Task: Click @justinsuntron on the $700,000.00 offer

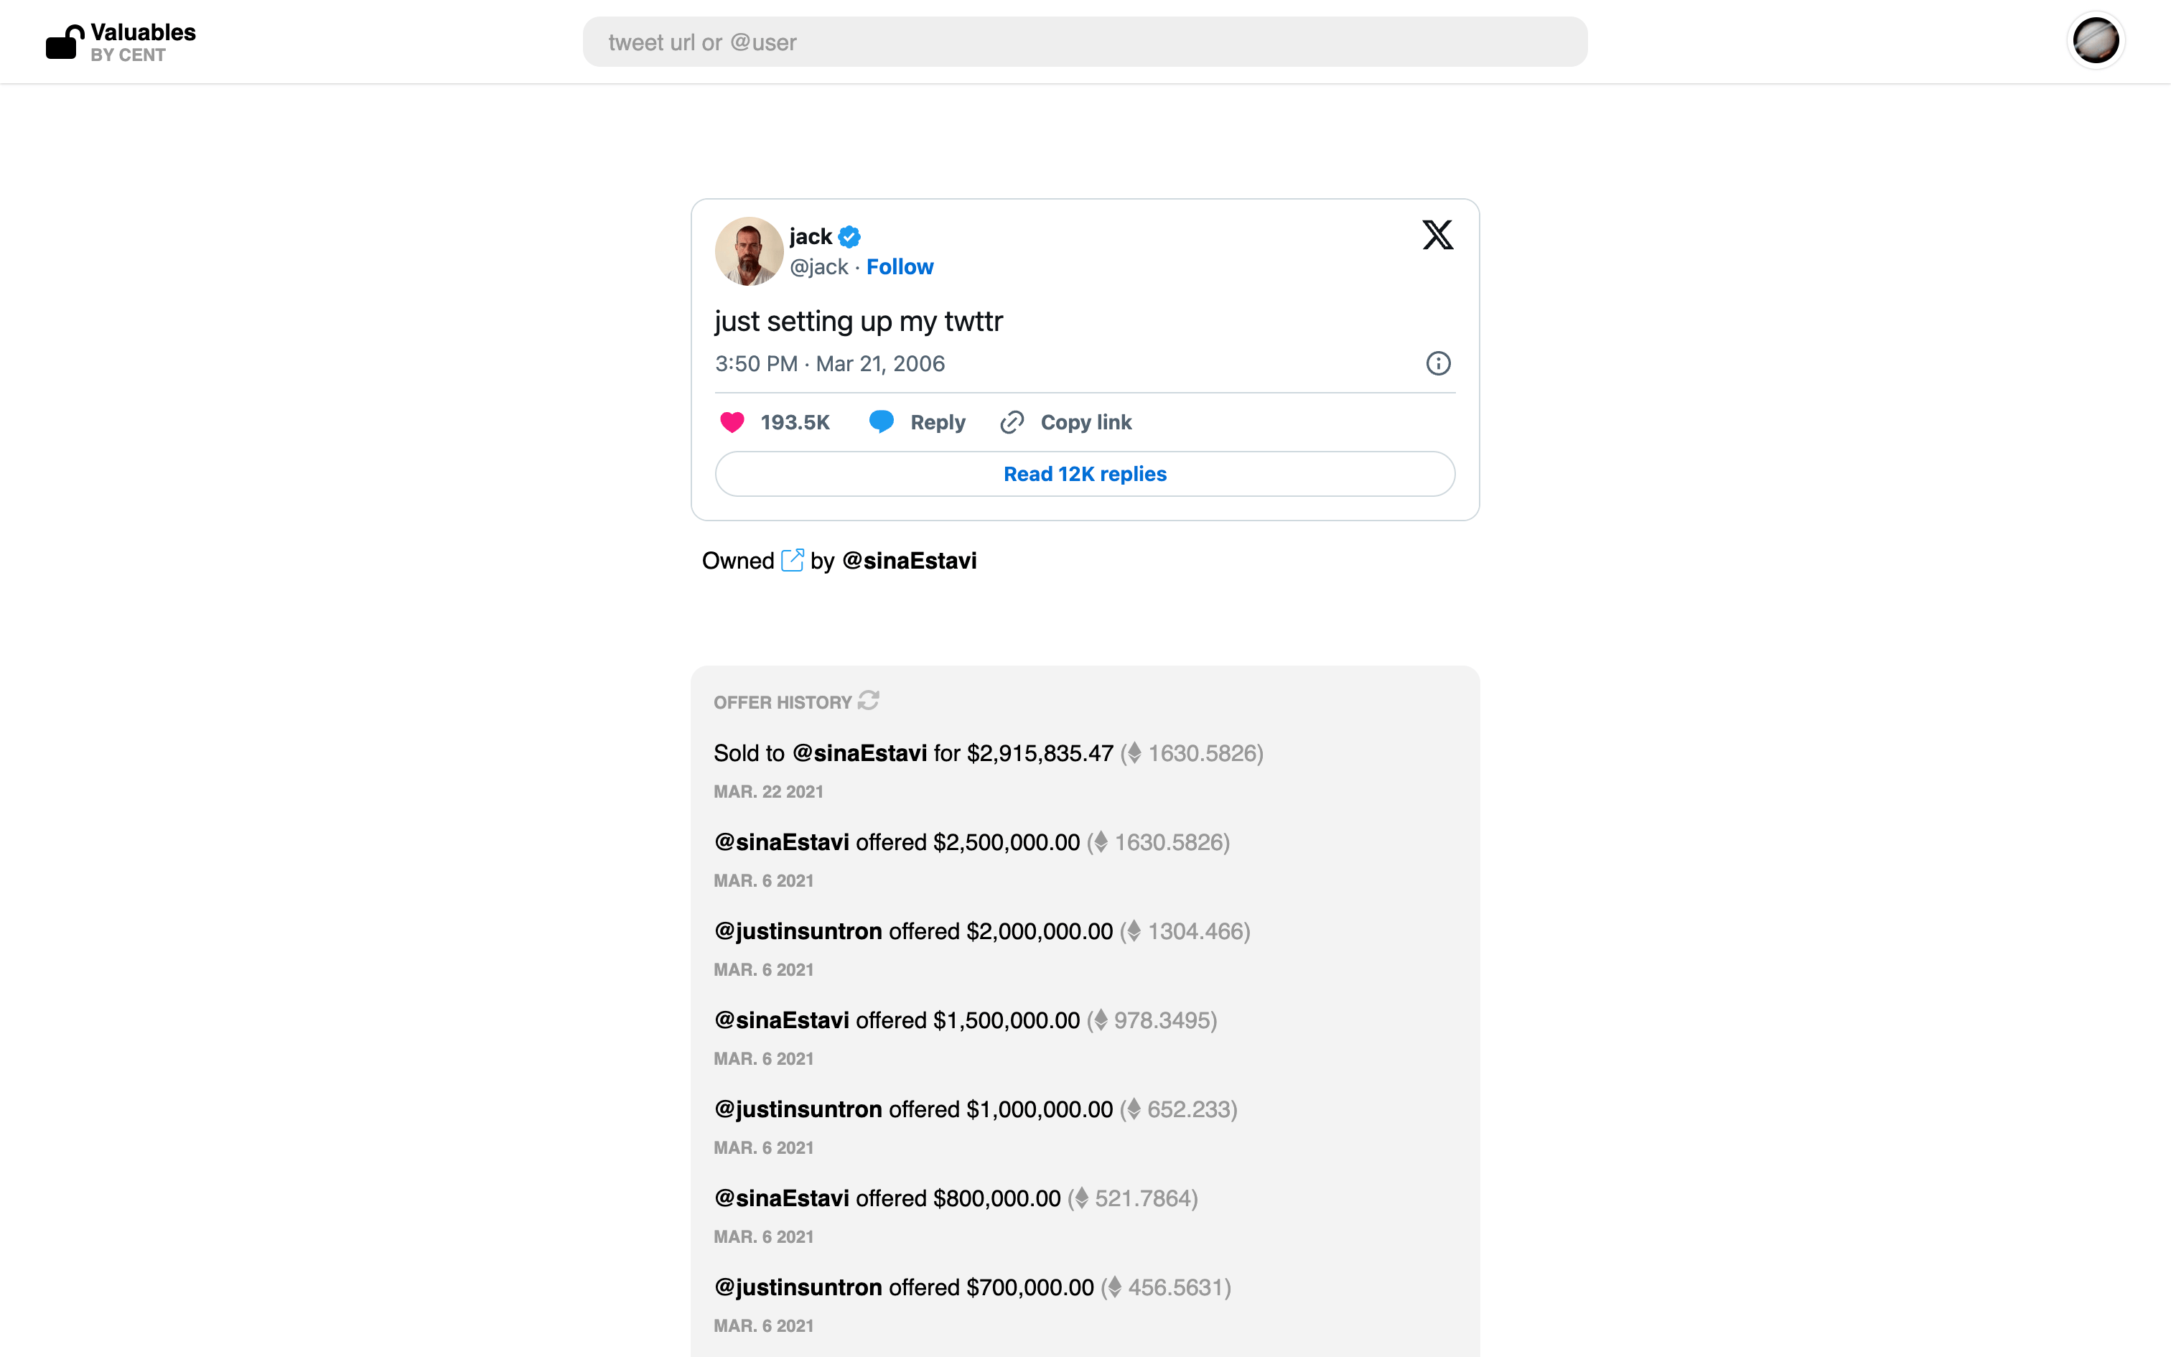Action: tap(798, 1288)
